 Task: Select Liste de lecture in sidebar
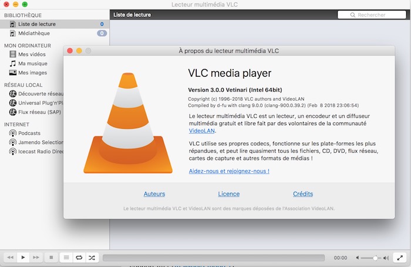click(x=55, y=24)
